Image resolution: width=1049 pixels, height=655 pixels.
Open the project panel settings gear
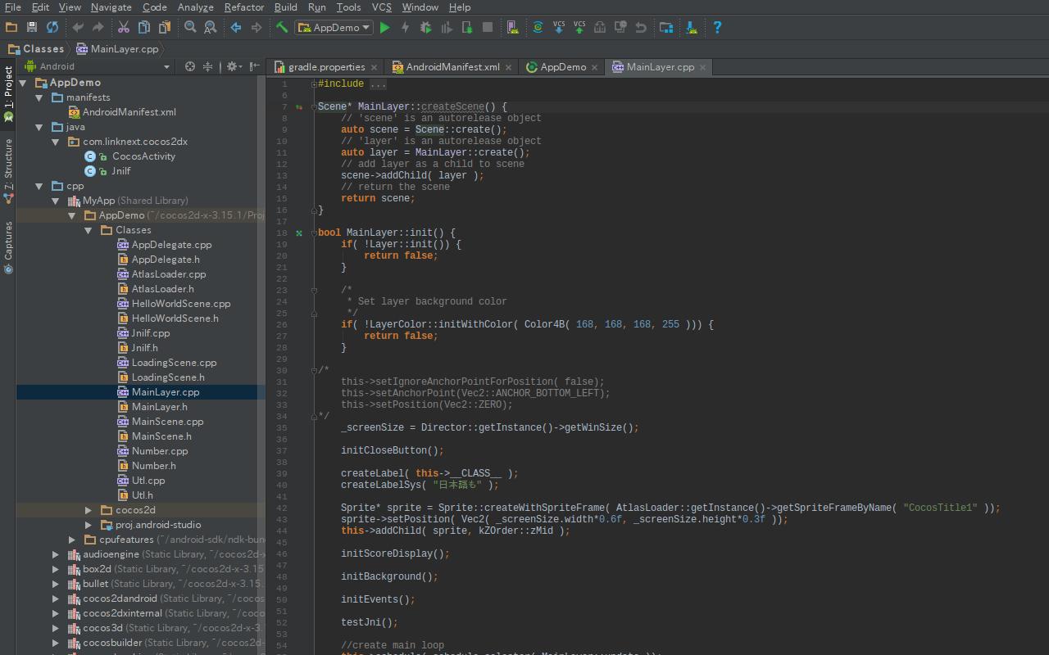pos(233,65)
